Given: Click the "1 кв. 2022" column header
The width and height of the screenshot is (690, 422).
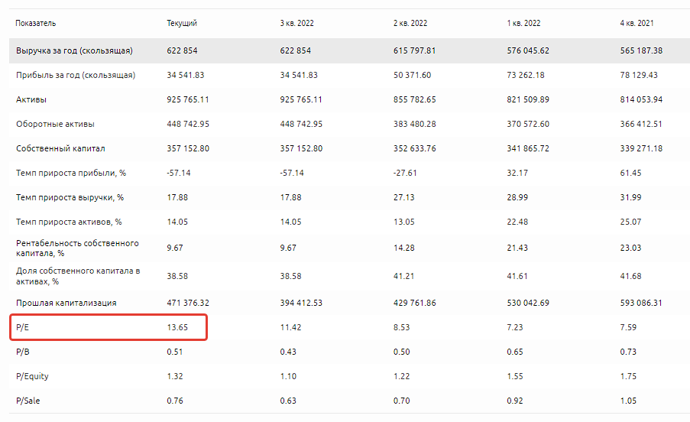Looking at the screenshot, I should 523,24.
